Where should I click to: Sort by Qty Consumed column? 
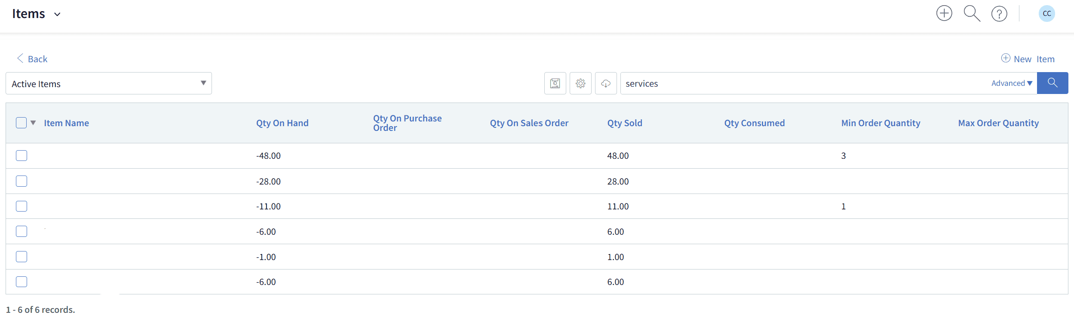755,123
